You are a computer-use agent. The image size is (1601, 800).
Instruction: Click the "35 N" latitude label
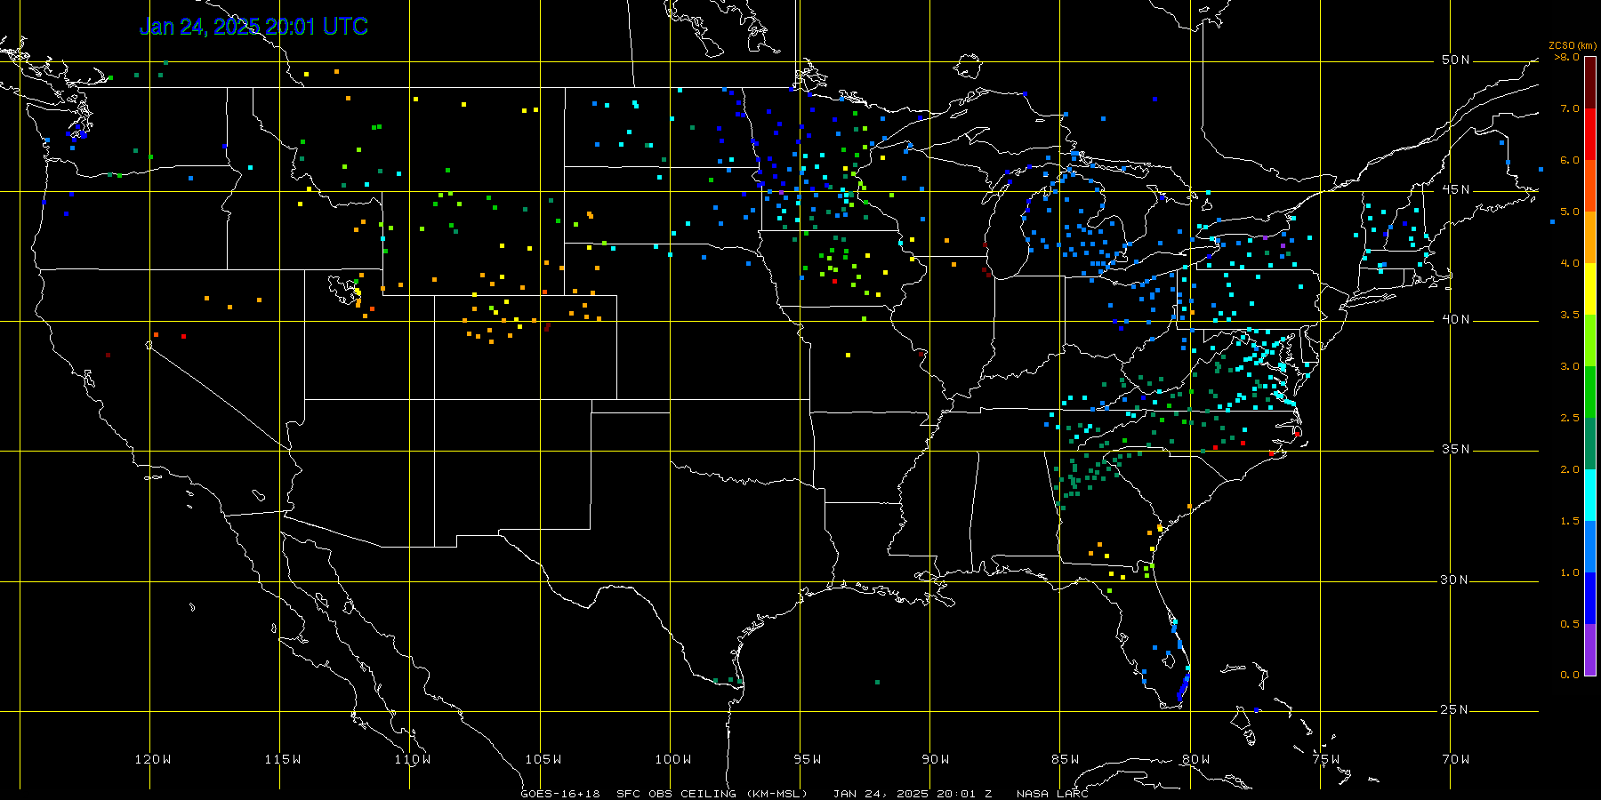(x=1455, y=450)
